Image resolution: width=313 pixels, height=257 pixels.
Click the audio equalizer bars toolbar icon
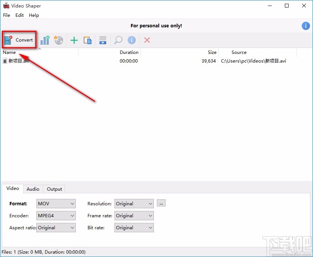45,40
